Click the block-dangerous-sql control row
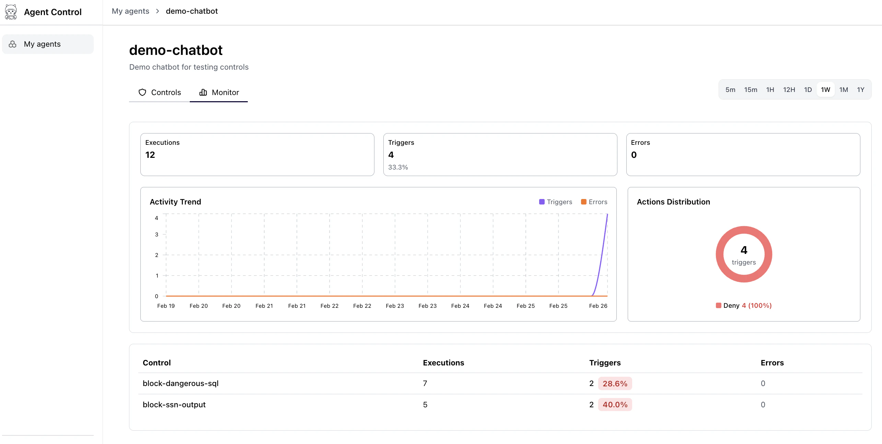This screenshot has height=444, width=882. pos(181,383)
